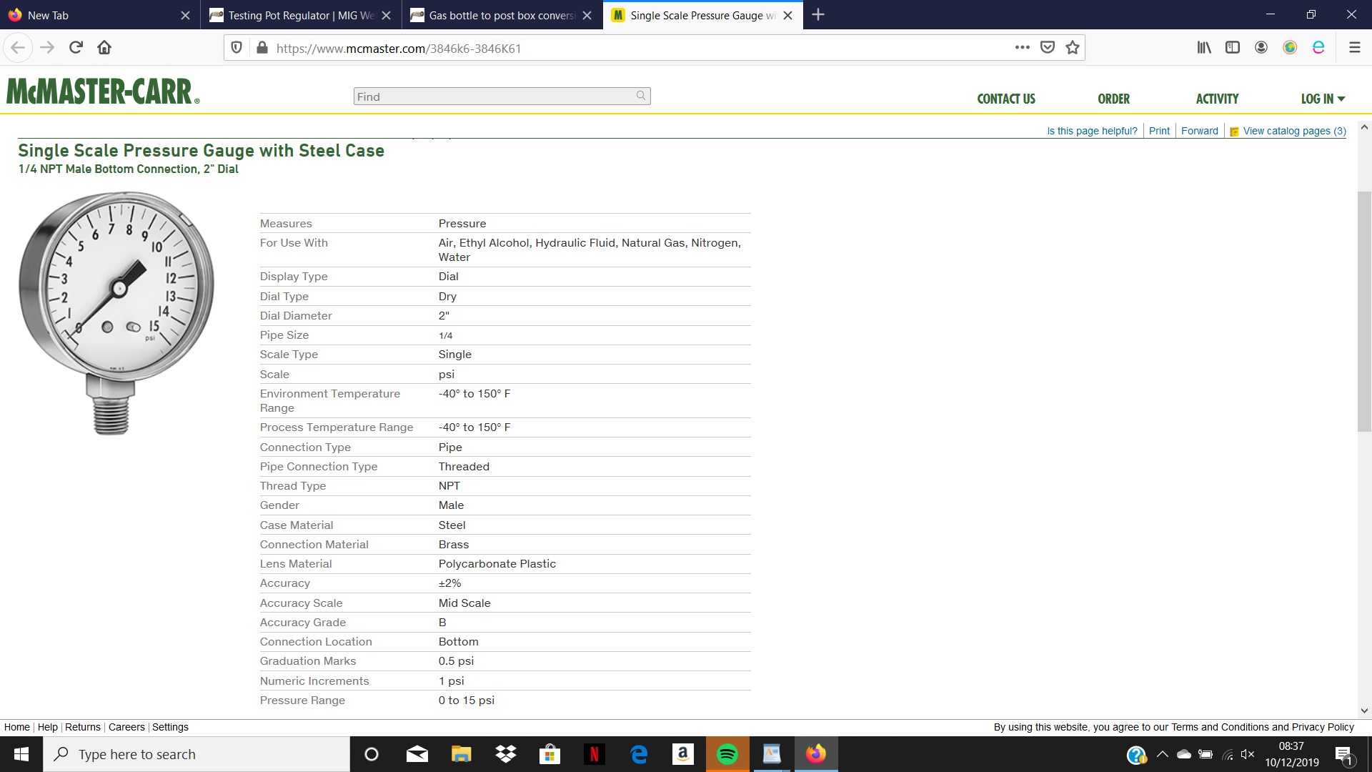Click 'Is this page helpful?' link

(x=1092, y=132)
